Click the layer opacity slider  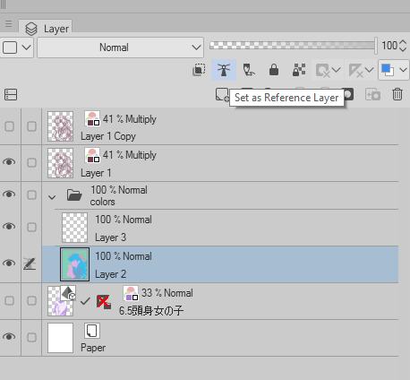(293, 46)
